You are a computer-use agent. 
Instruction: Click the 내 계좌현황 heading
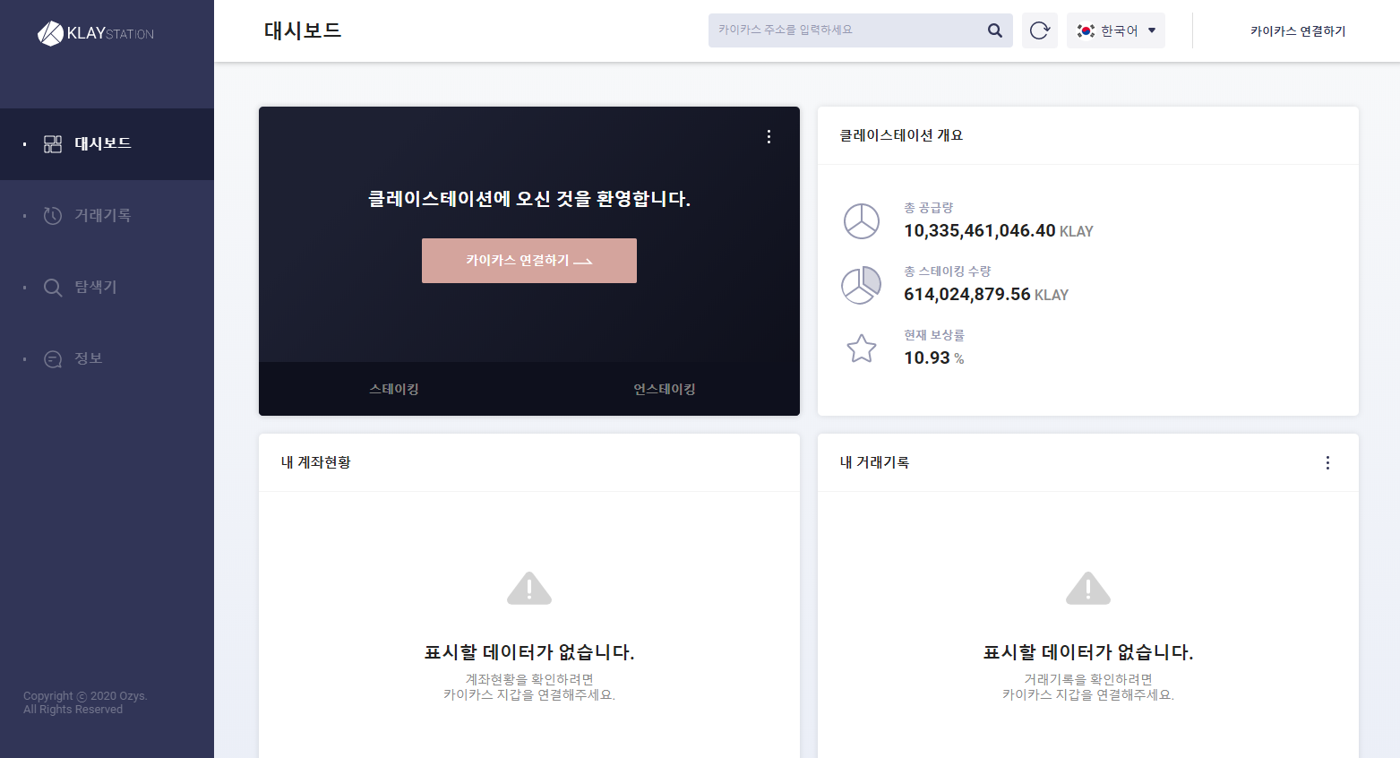tap(316, 462)
